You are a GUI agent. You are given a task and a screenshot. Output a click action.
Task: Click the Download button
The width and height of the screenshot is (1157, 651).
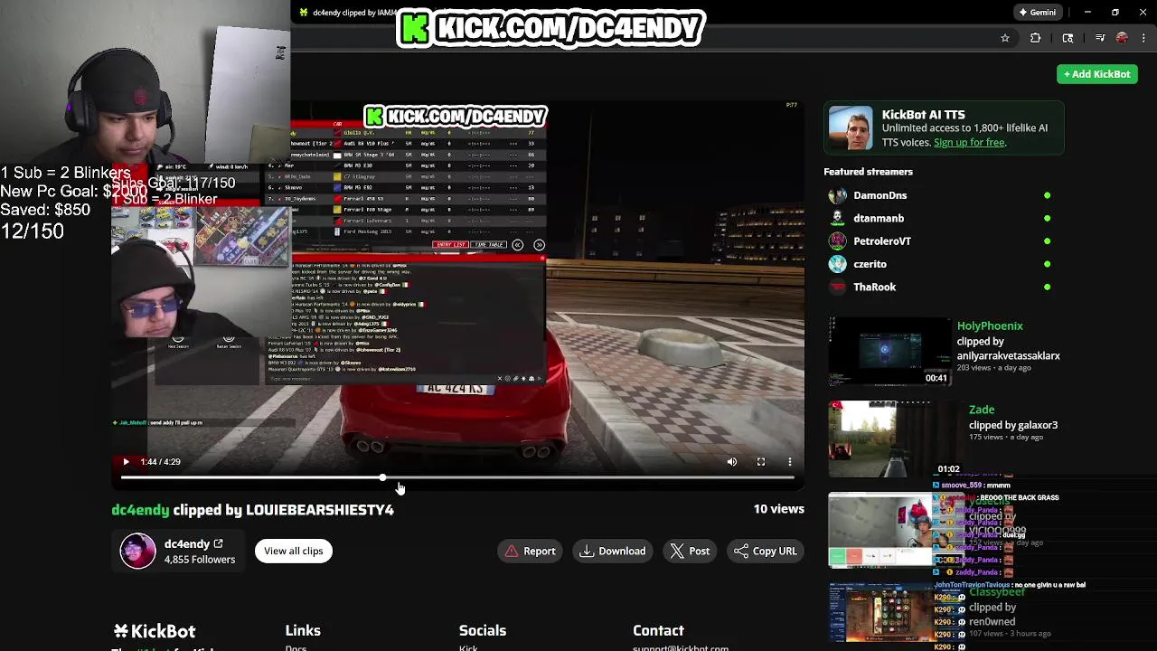tap(613, 551)
